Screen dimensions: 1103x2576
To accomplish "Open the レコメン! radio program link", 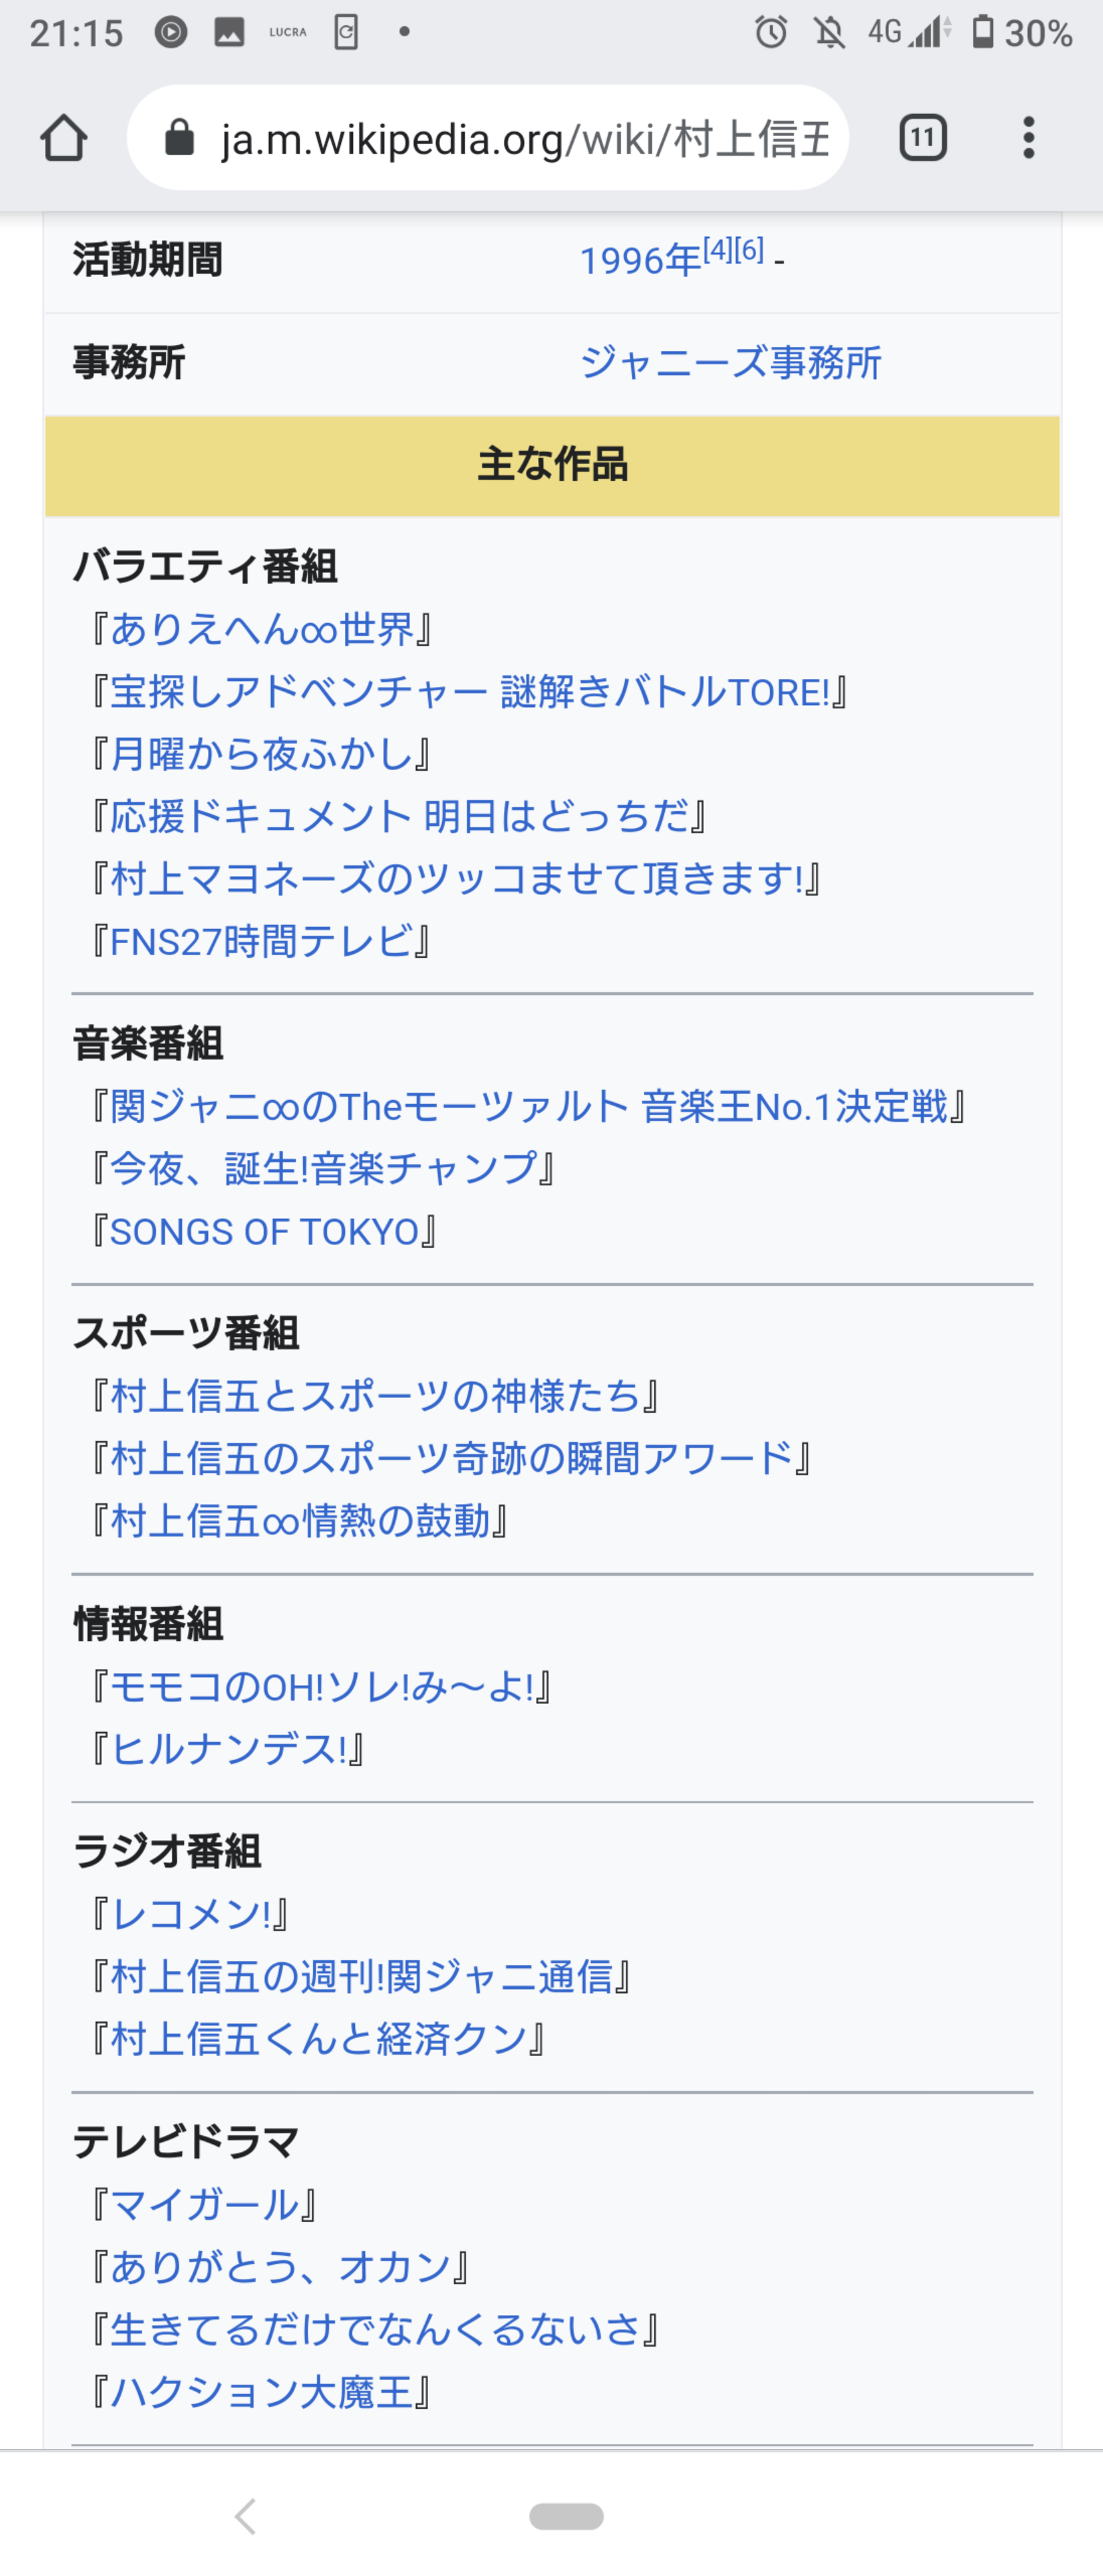I will click(x=191, y=1914).
